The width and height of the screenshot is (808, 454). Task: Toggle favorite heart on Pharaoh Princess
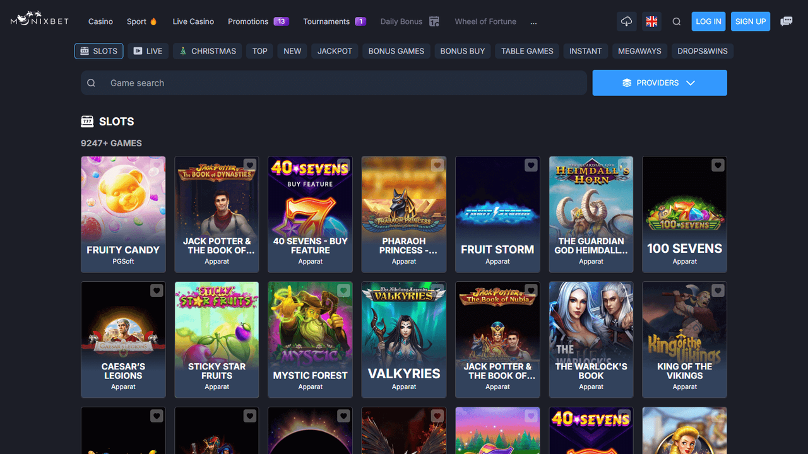point(437,165)
